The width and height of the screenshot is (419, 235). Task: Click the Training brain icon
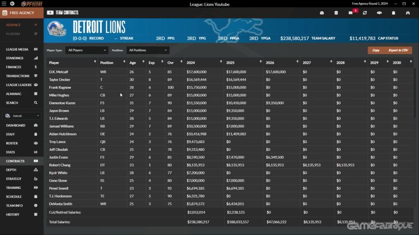36,188
